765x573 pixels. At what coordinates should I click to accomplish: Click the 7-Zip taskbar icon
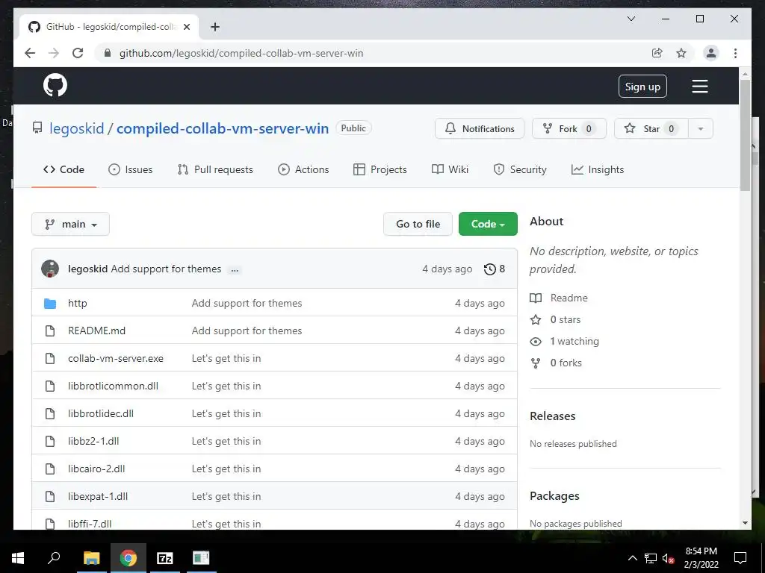click(x=165, y=558)
